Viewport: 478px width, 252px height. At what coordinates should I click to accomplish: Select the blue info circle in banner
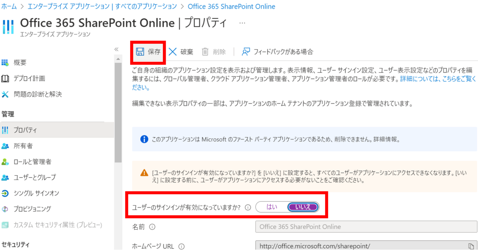point(144,140)
